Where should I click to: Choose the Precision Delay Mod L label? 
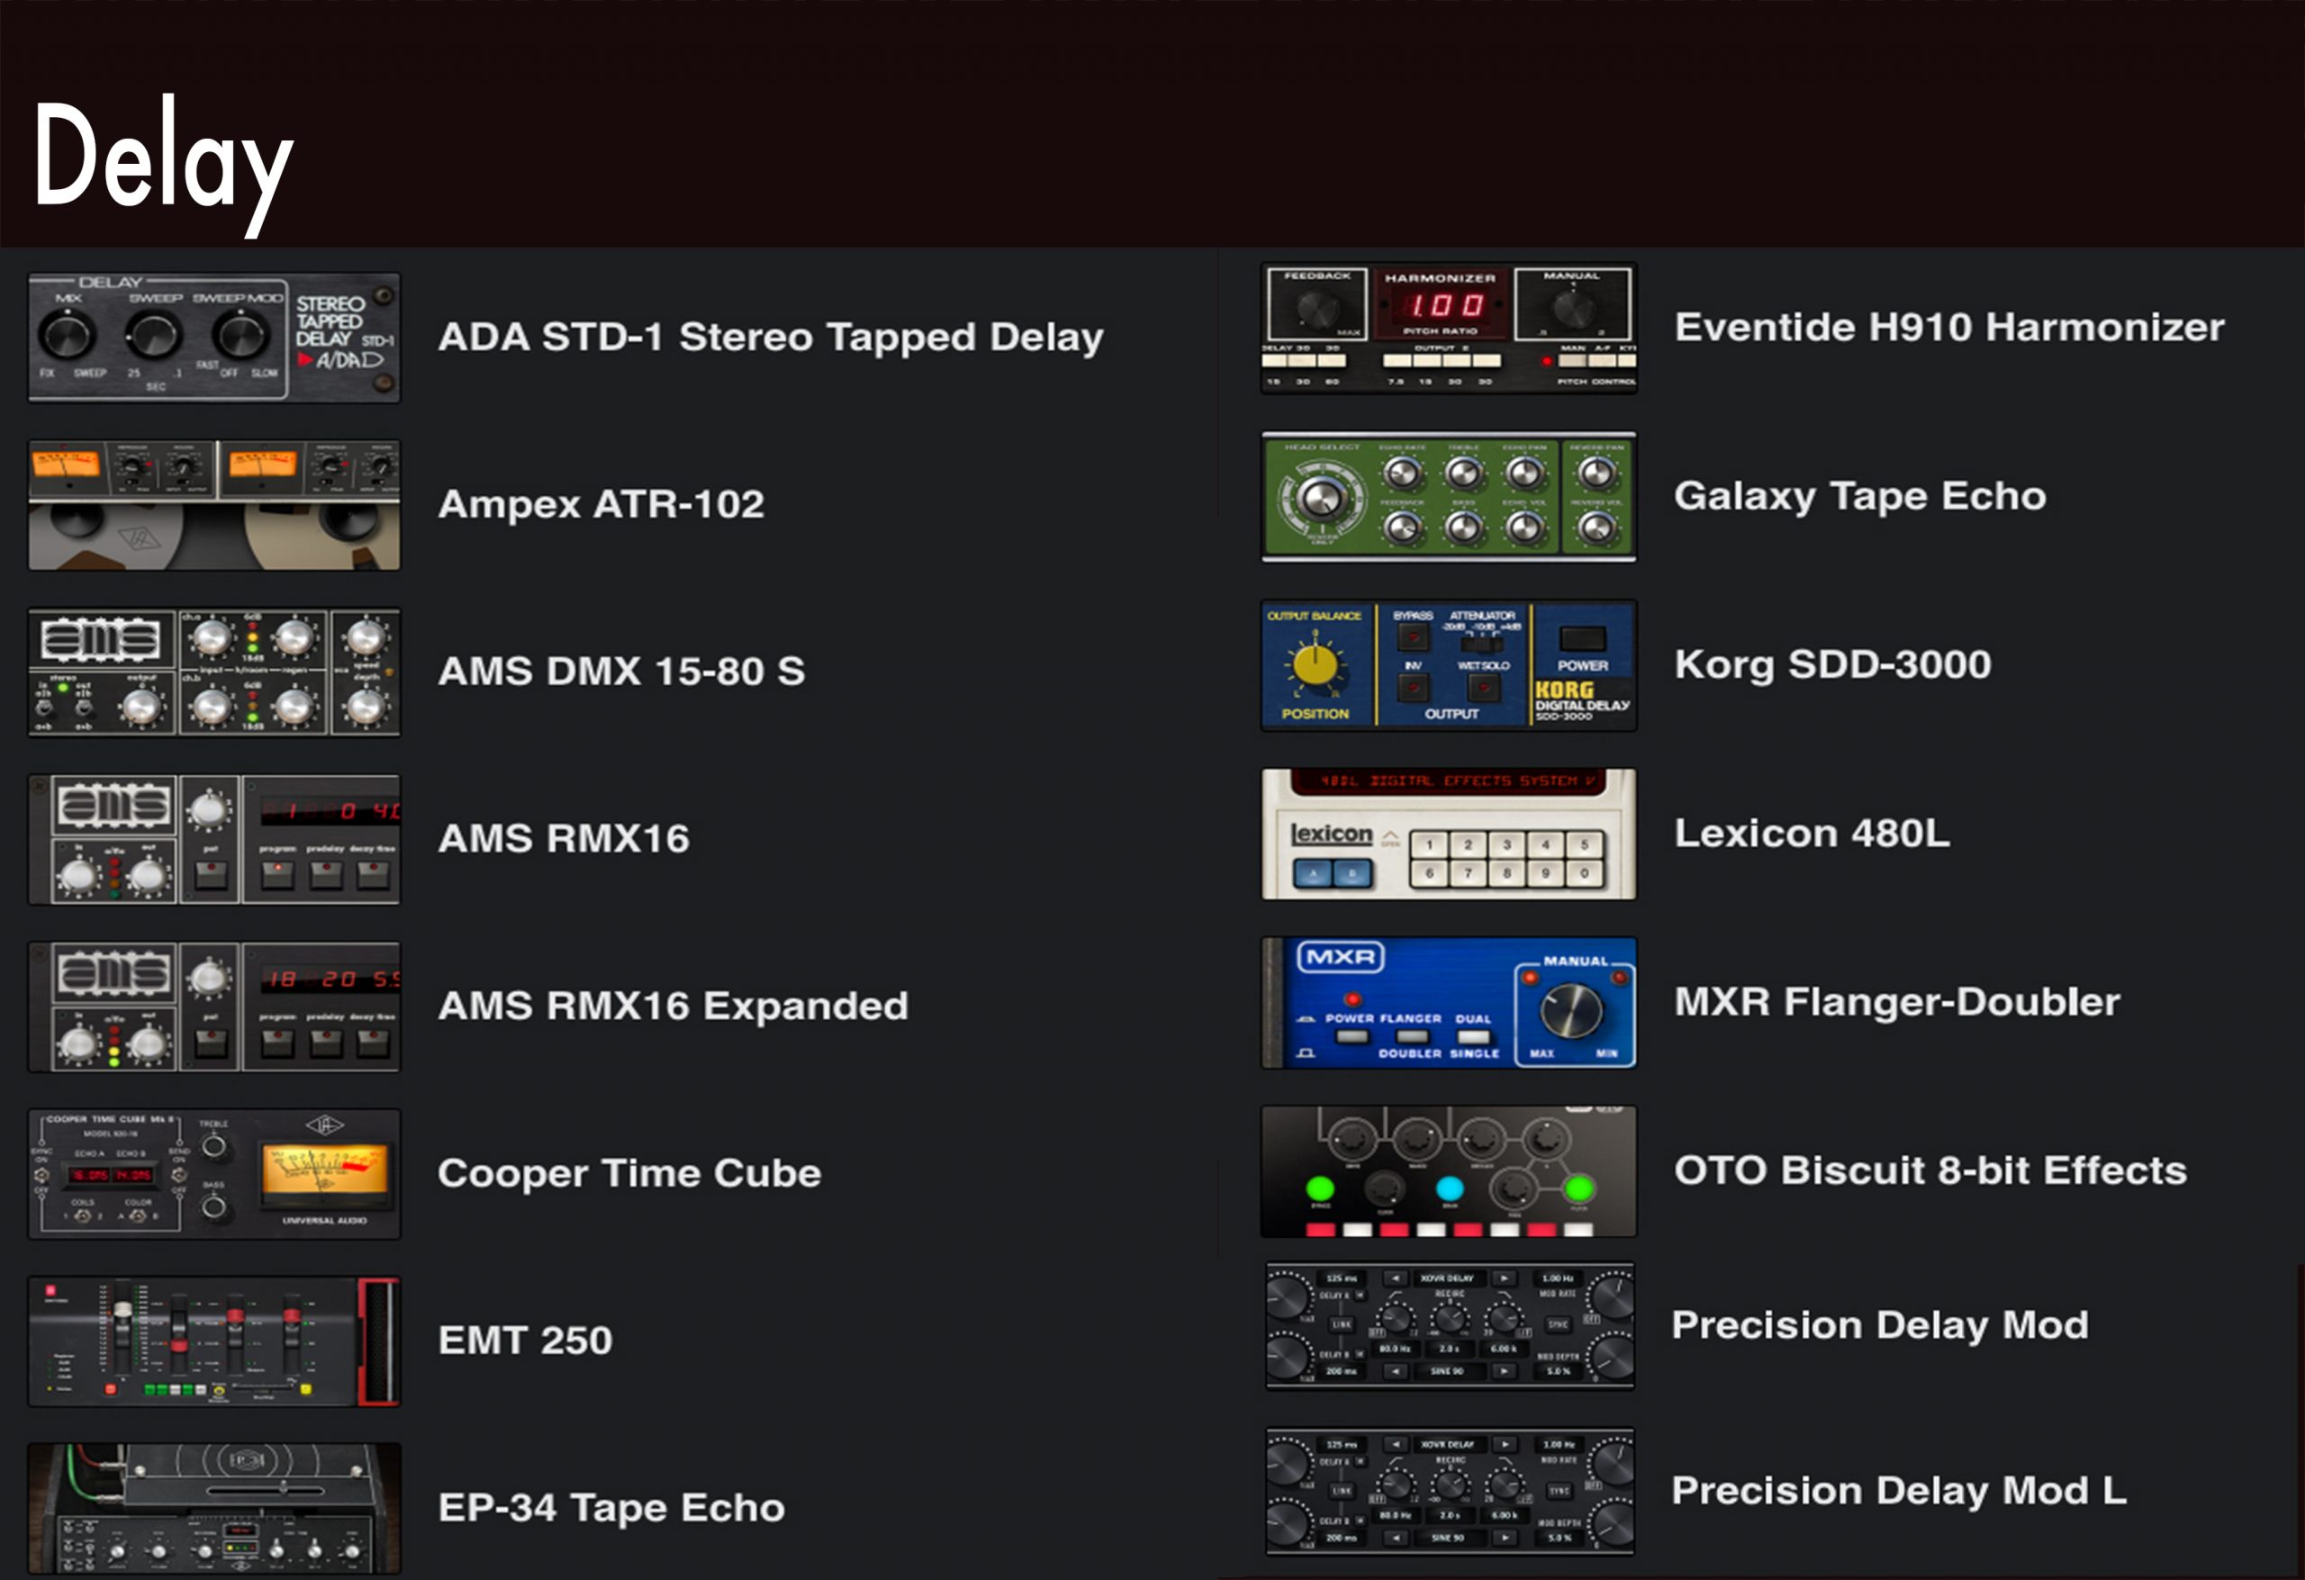tap(1898, 1491)
